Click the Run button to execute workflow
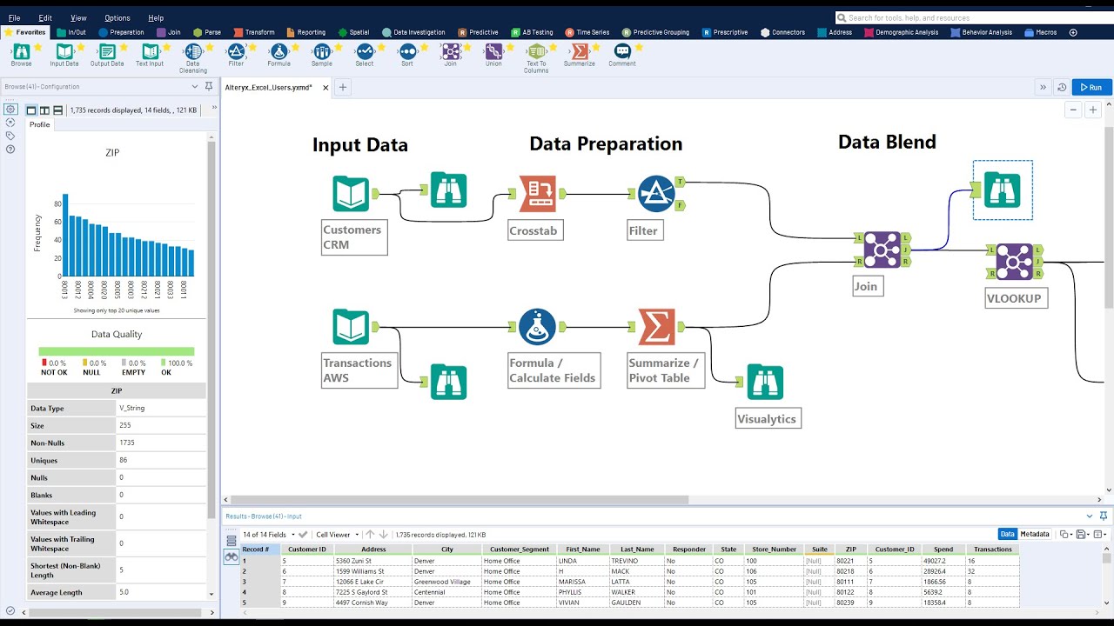The width and height of the screenshot is (1114, 626). [1091, 87]
